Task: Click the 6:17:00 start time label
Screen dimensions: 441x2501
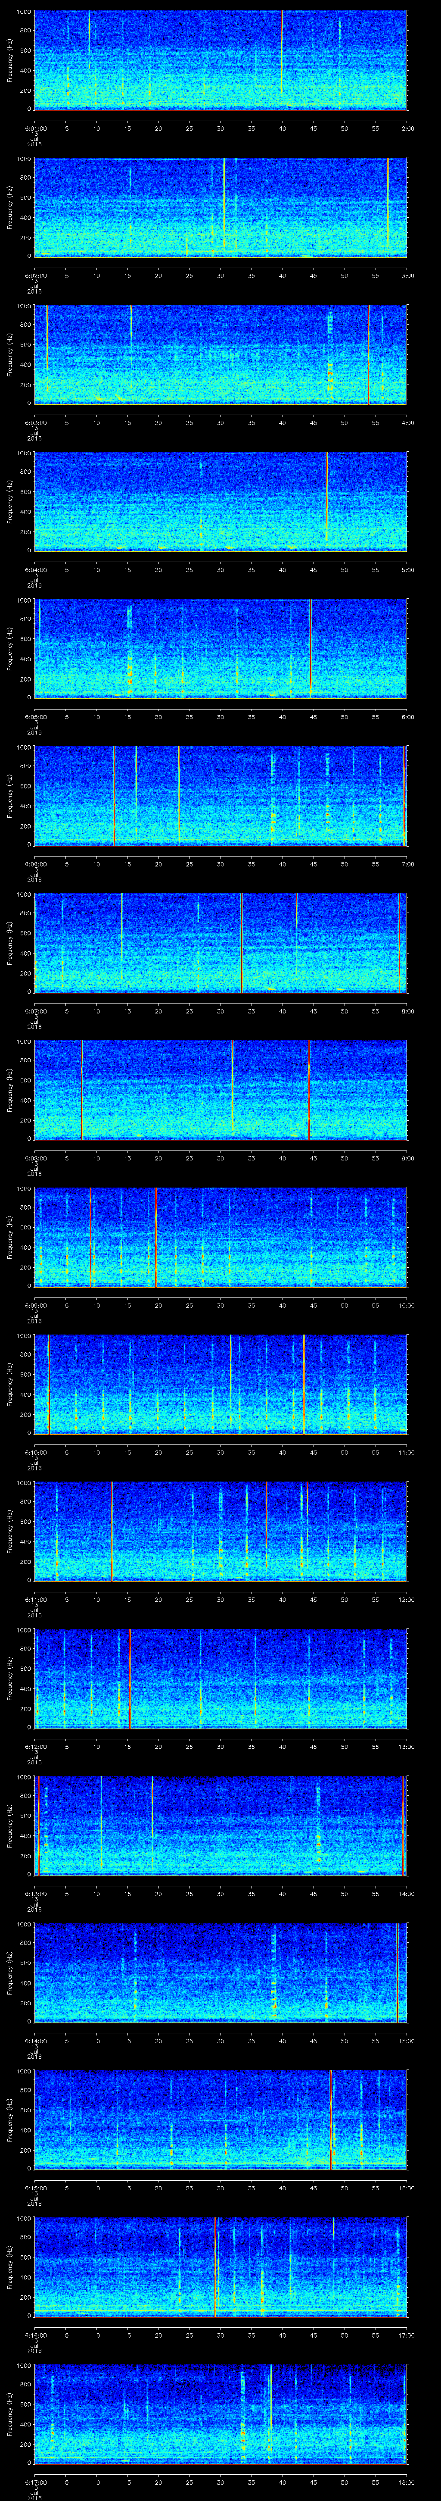Action: point(35,2482)
